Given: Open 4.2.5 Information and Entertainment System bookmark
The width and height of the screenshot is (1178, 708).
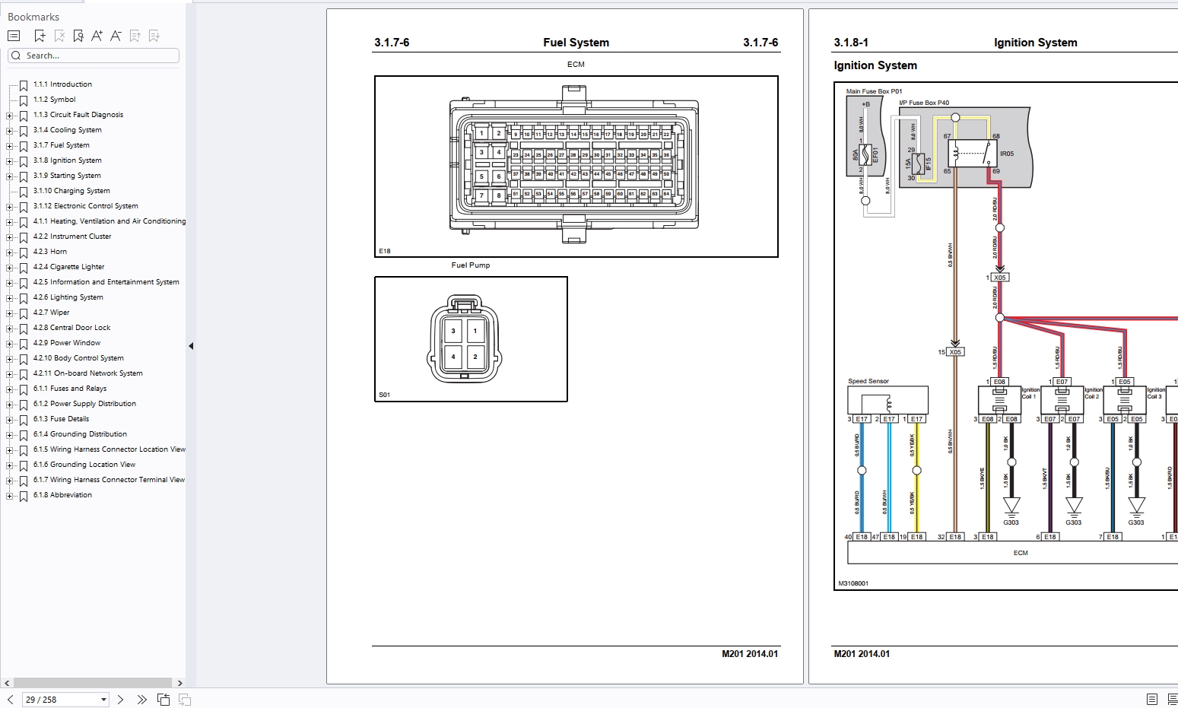Looking at the screenshot, I should [x=106, y=282].
